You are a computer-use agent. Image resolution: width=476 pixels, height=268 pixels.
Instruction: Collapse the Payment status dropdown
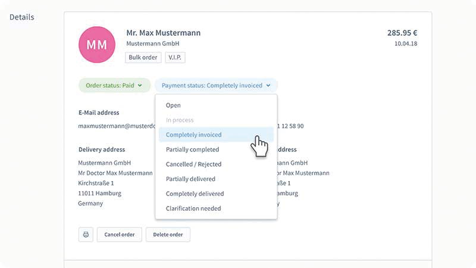pos(216,85)
